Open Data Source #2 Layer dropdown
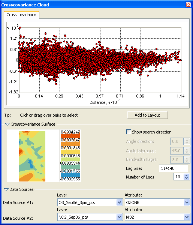Viewport: 193px width, 225px height. 119,217
